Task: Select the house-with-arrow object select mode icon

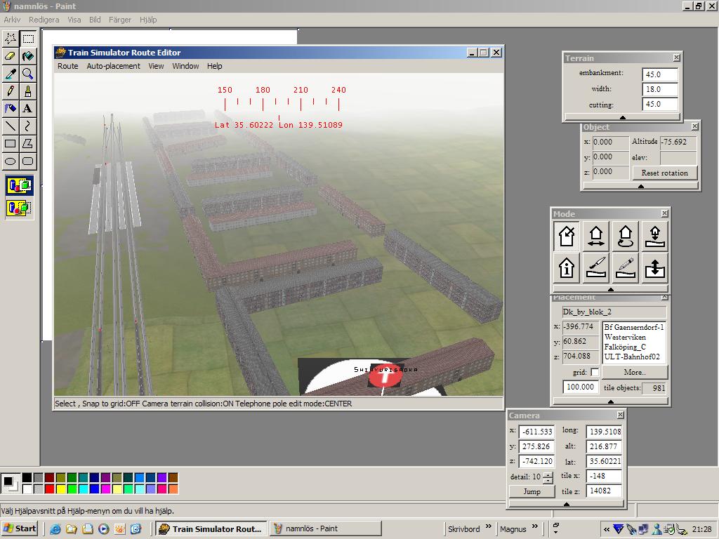Action: tap(567, 237)
